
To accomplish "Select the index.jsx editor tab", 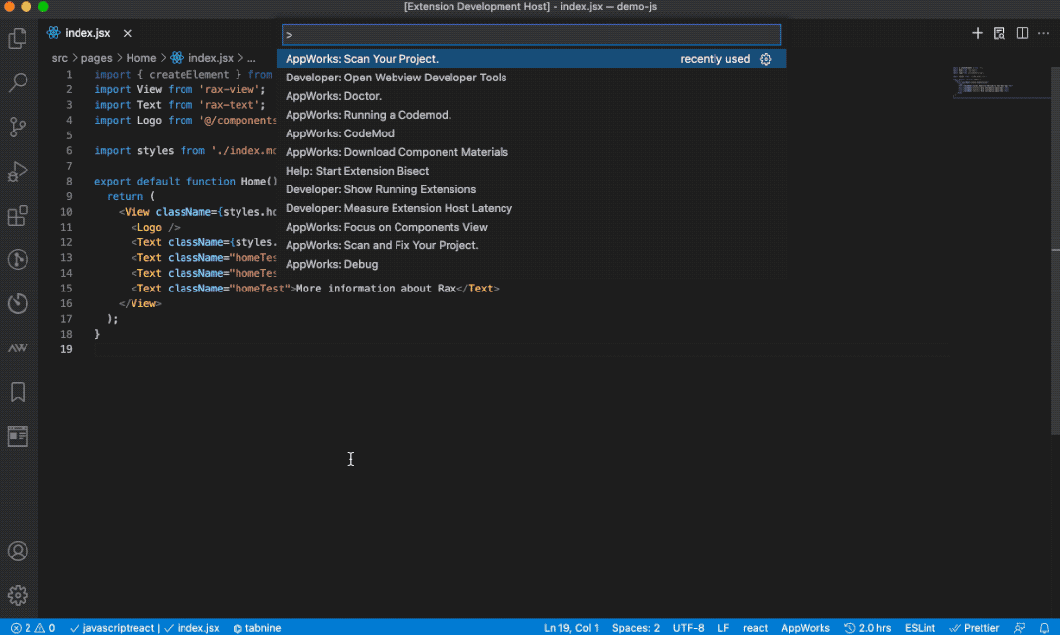I will coord(89,33).
